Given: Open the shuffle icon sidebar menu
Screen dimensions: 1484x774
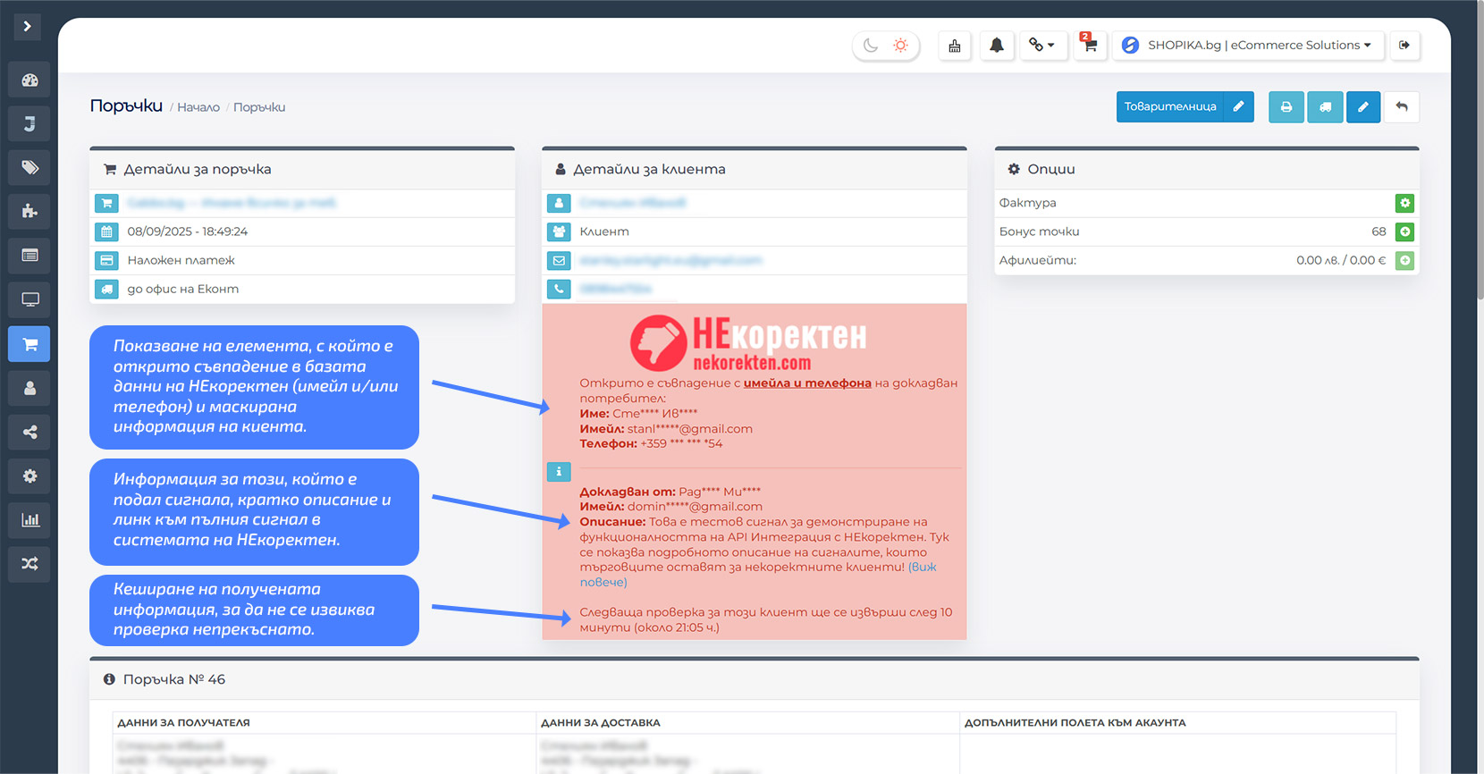Looking at the screenshot, I should [30, 564].
